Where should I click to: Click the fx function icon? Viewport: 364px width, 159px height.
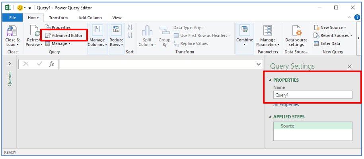(x=52, y=64)
